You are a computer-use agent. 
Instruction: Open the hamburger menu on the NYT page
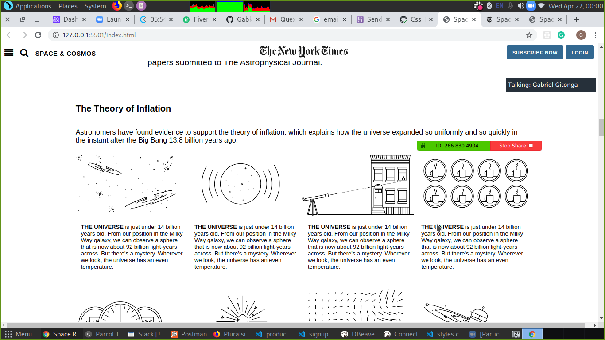coord(9,53)
